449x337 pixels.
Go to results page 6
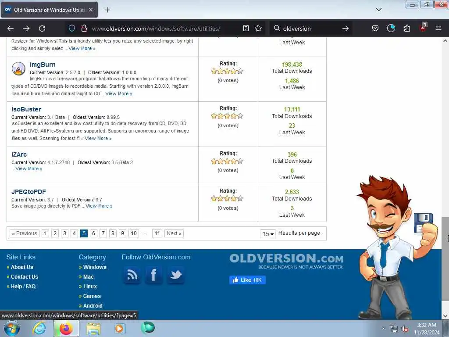click(93, 233)
